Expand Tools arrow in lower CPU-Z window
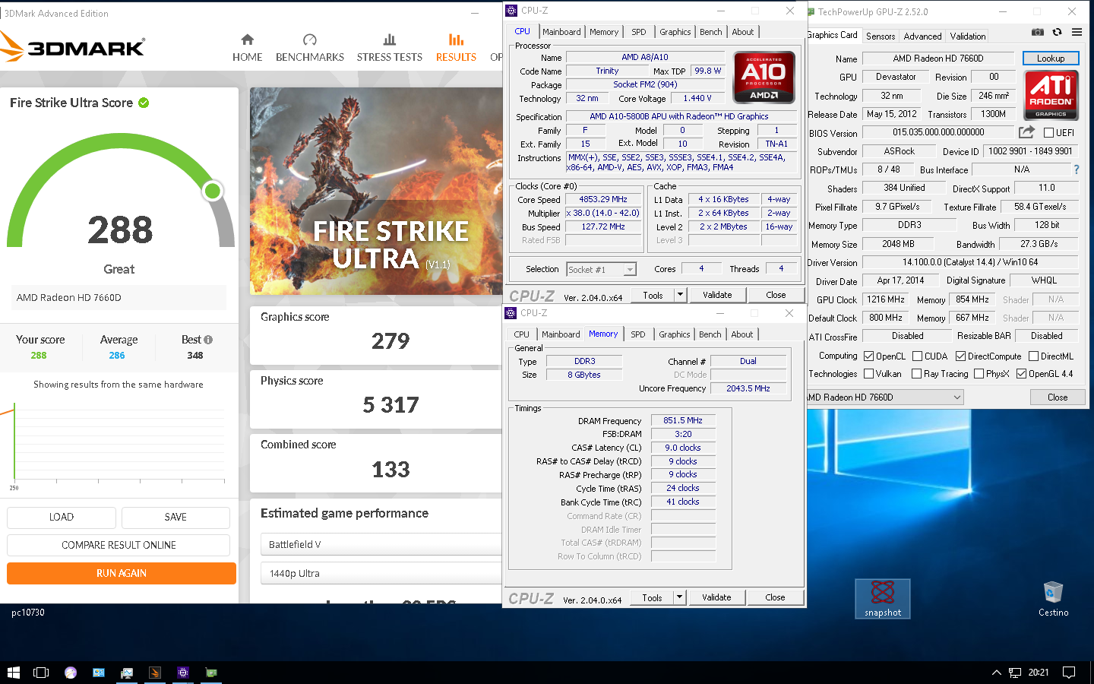The height and width of the screenshot is (684, 1094). [x=679, y=597]
